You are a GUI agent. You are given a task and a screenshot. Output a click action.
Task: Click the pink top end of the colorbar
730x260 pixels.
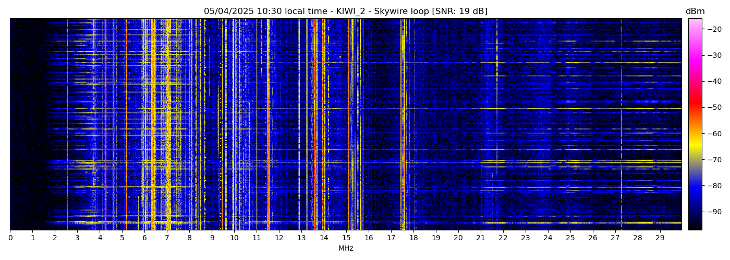pyautogui.click(x=695, y=21)
